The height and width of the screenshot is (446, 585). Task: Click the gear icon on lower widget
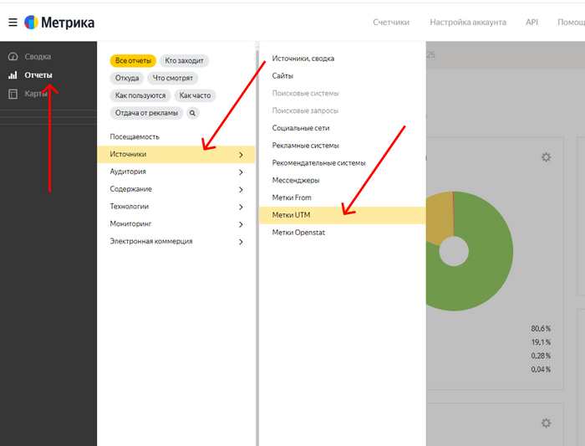click(547, 423)
